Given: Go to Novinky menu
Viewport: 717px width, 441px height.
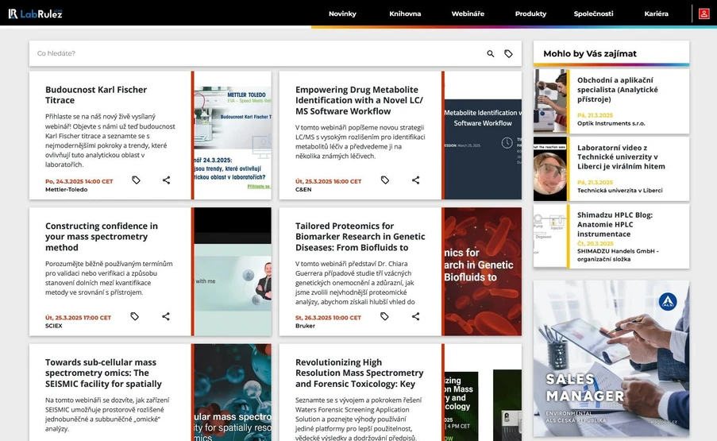Looking at the screenshot, I should 342,14.
